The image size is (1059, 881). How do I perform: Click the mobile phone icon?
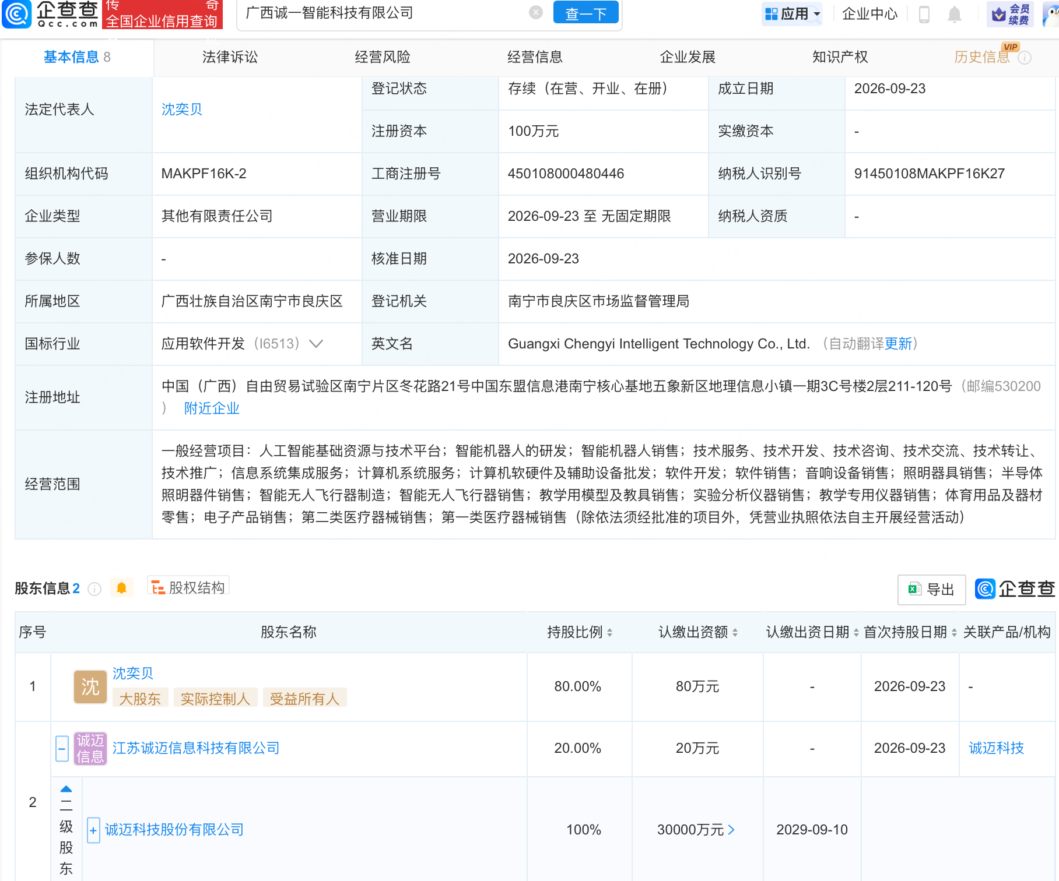(924, 14)
